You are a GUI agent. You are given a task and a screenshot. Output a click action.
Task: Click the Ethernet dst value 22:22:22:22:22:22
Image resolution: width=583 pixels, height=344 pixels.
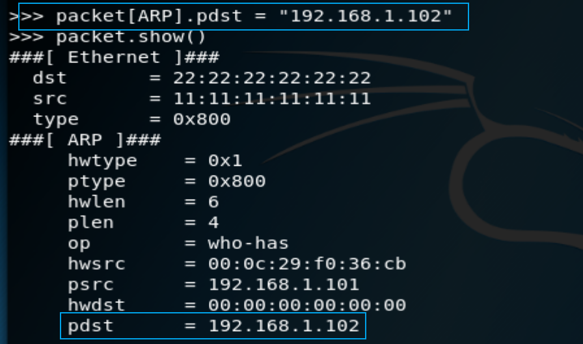(x=272, y=79)
